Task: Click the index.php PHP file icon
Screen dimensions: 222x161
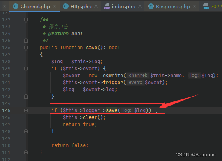Action: [107, 7]
